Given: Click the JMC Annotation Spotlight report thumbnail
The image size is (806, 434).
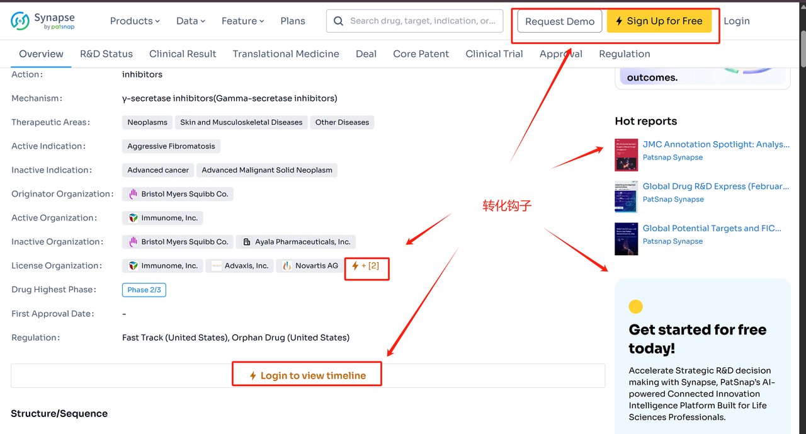Looking at the screenshot, I should click(627, 155).
